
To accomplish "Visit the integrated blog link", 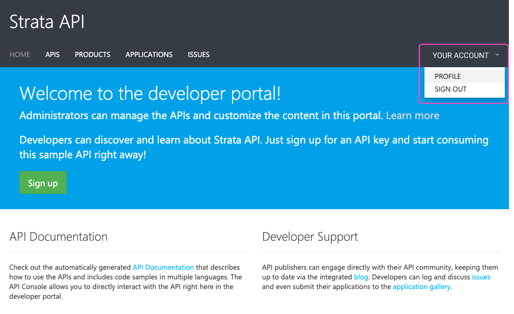I will coord(361,277).
